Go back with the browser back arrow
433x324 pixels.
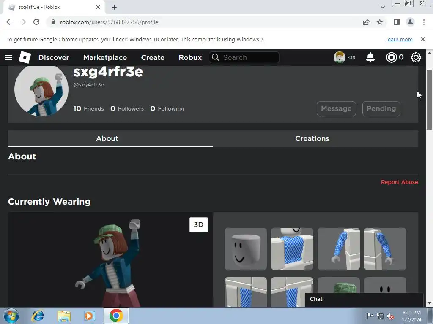click(9, 22)
